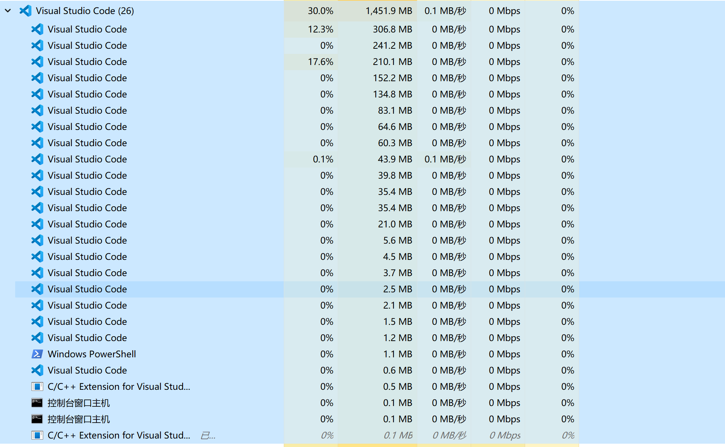Click the VS Code icon on the 306.8 MB row

click(37, 29)
